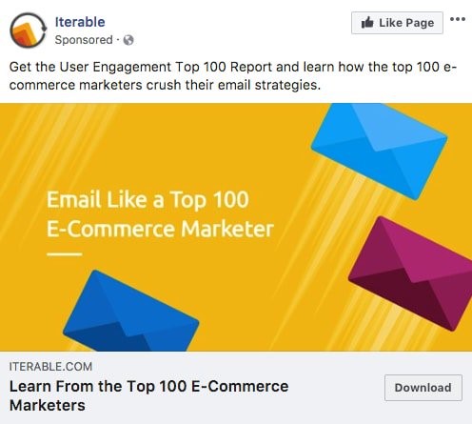Open the Iterable page name link
The image size is (472, 424).
[80, 22]
